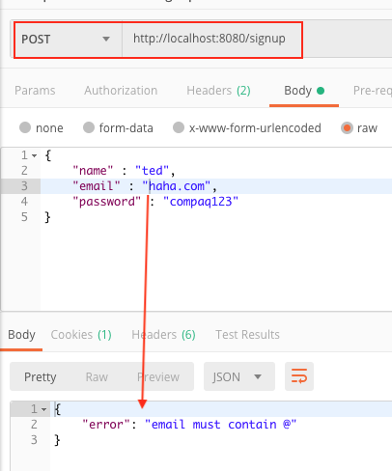
Task: Select the raw body radio button
Action: point(347,128)
